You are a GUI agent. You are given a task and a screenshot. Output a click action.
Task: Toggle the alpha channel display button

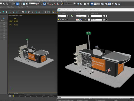tap(84, 20)
